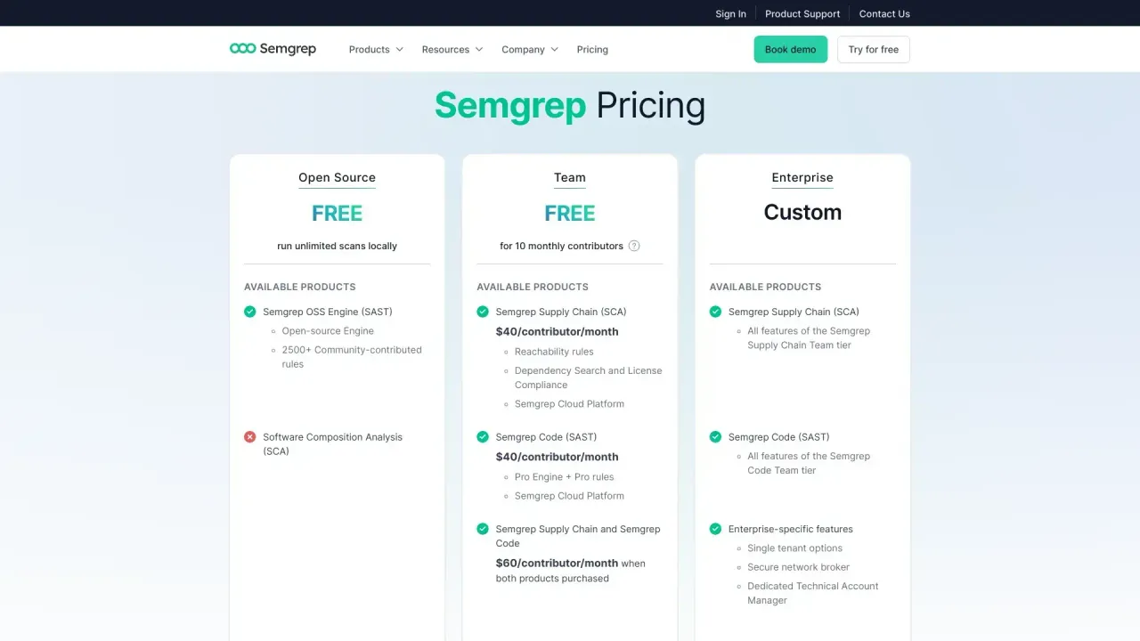Select the Enterprise plan heading

click(x=802, y=177)
